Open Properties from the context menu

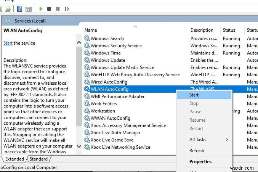click(204, 162)
